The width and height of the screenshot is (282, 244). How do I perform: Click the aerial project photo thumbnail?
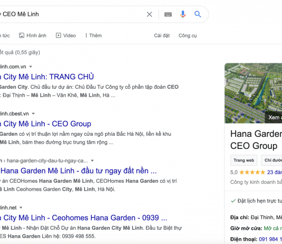coord(253,93)
